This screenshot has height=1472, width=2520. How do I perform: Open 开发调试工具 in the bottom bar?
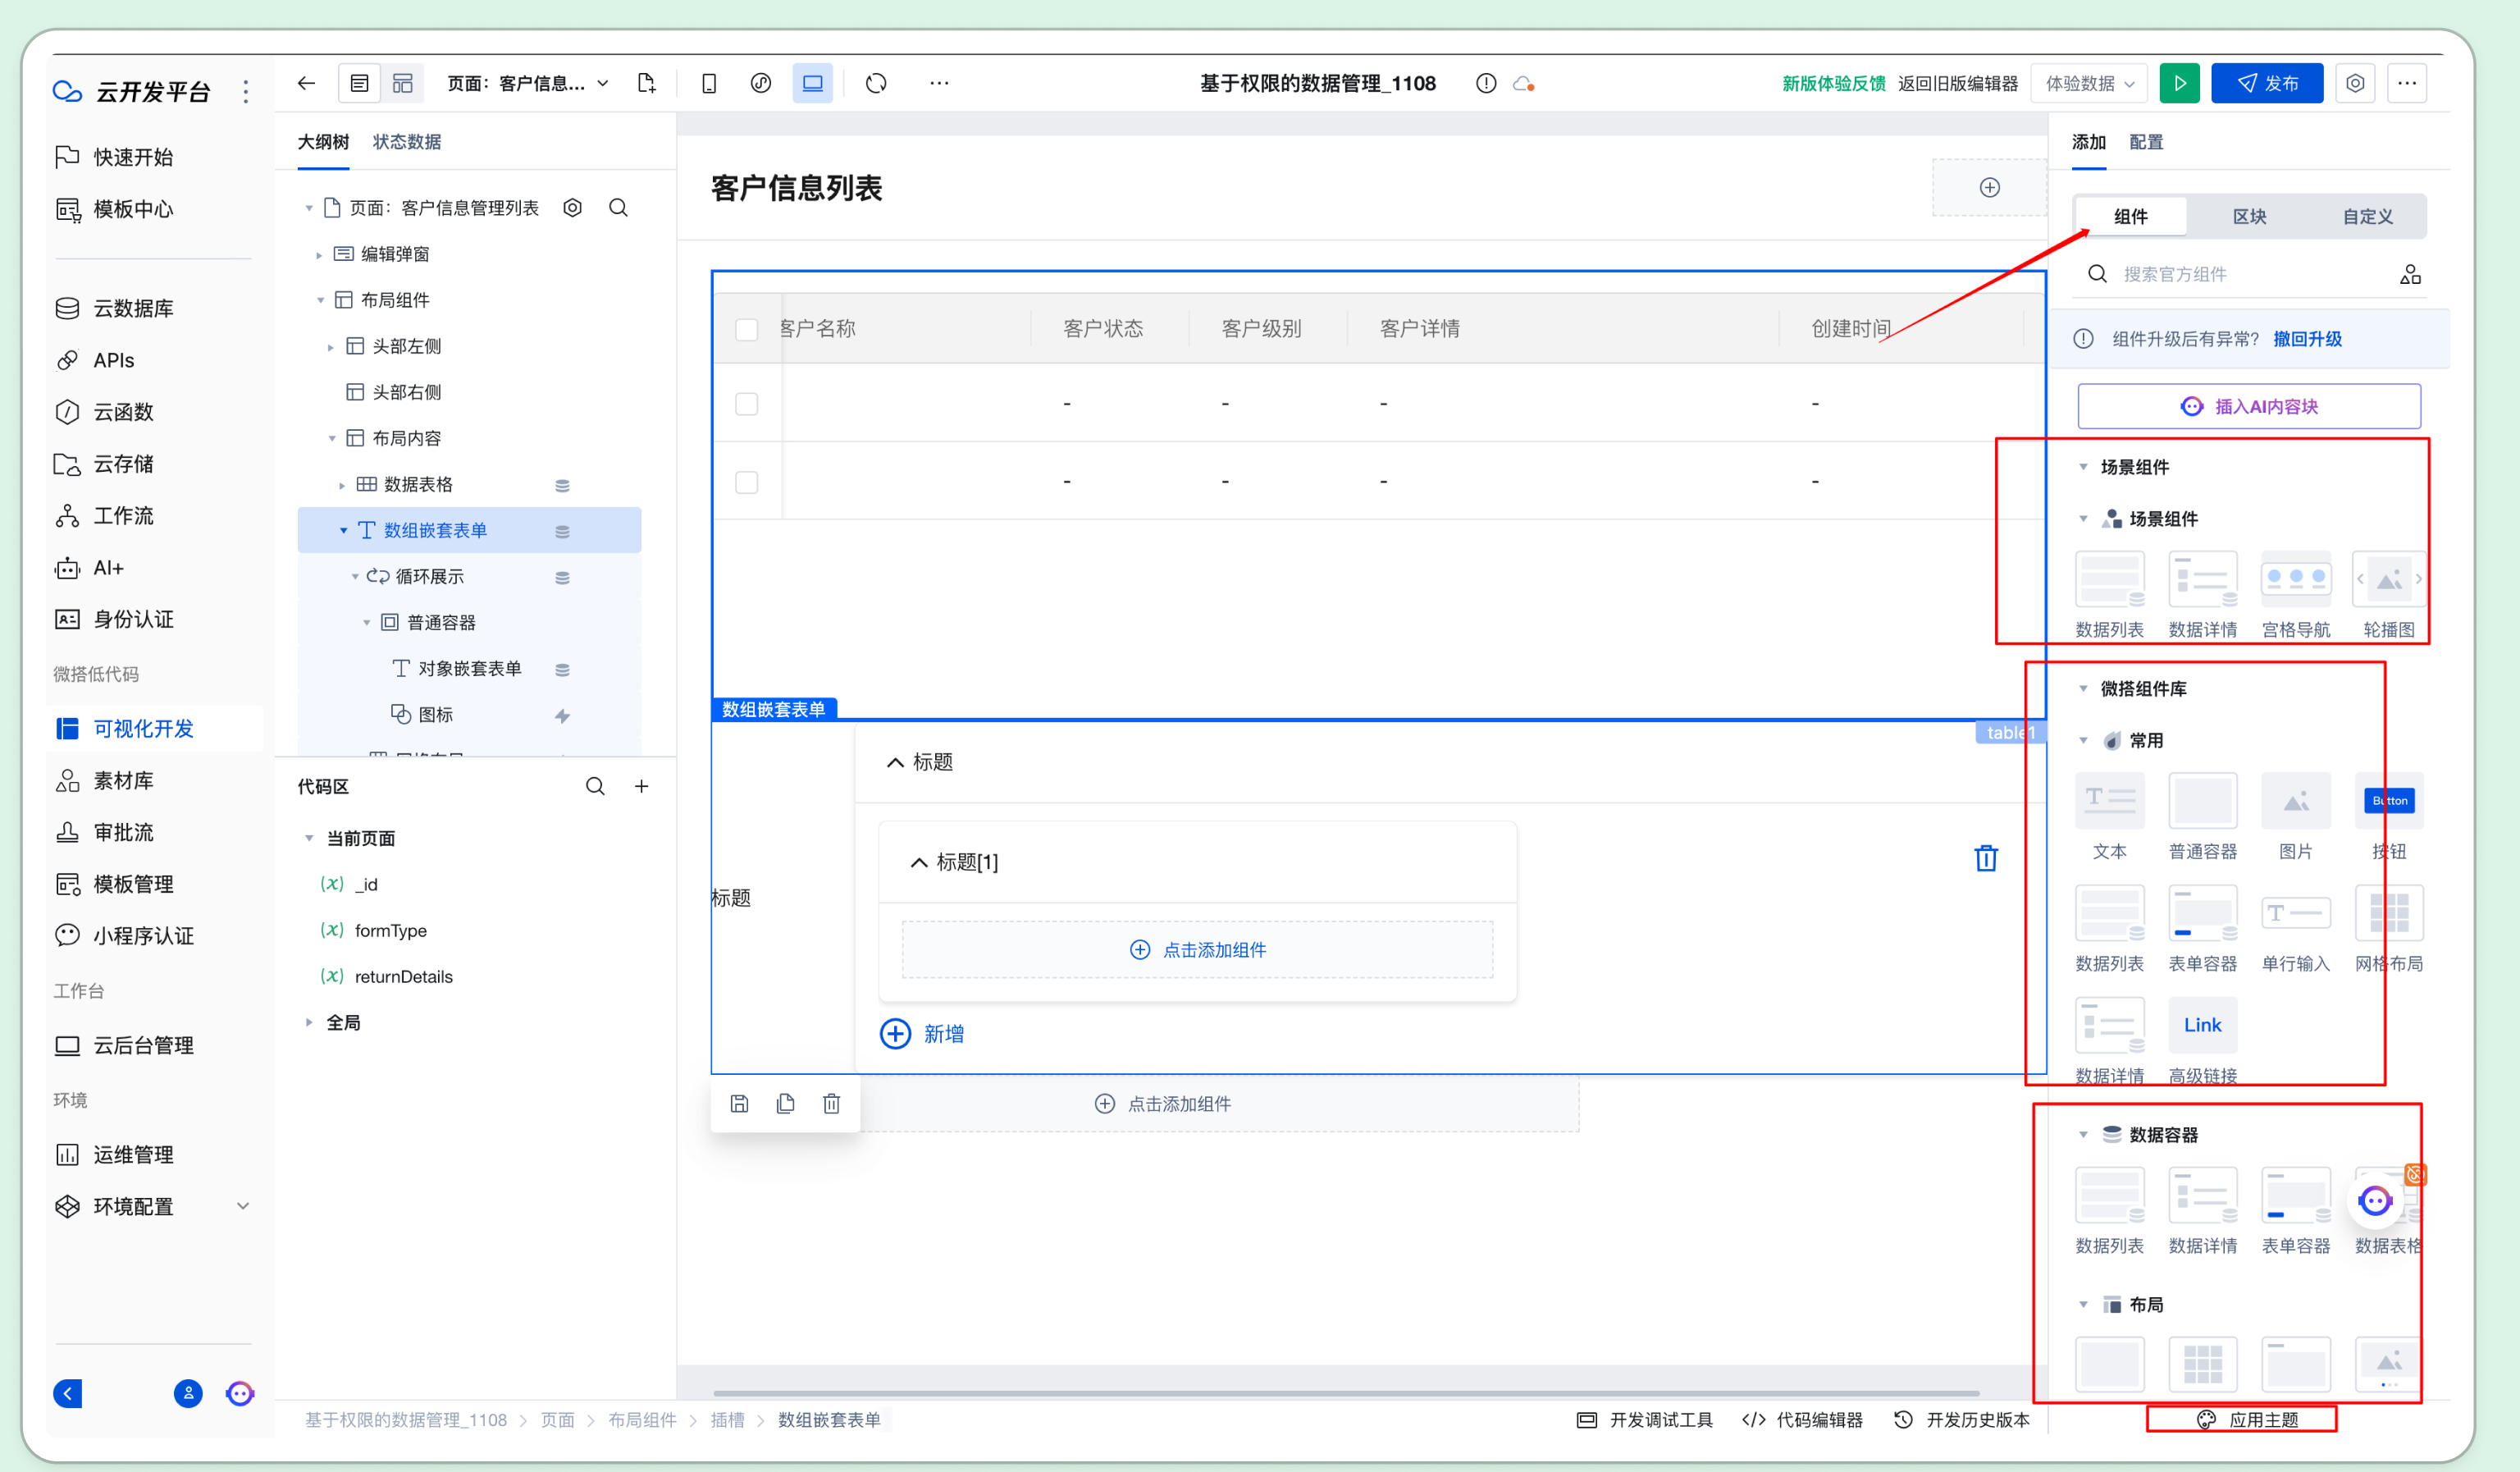pyautogui.click(x=1645, y=1419)
